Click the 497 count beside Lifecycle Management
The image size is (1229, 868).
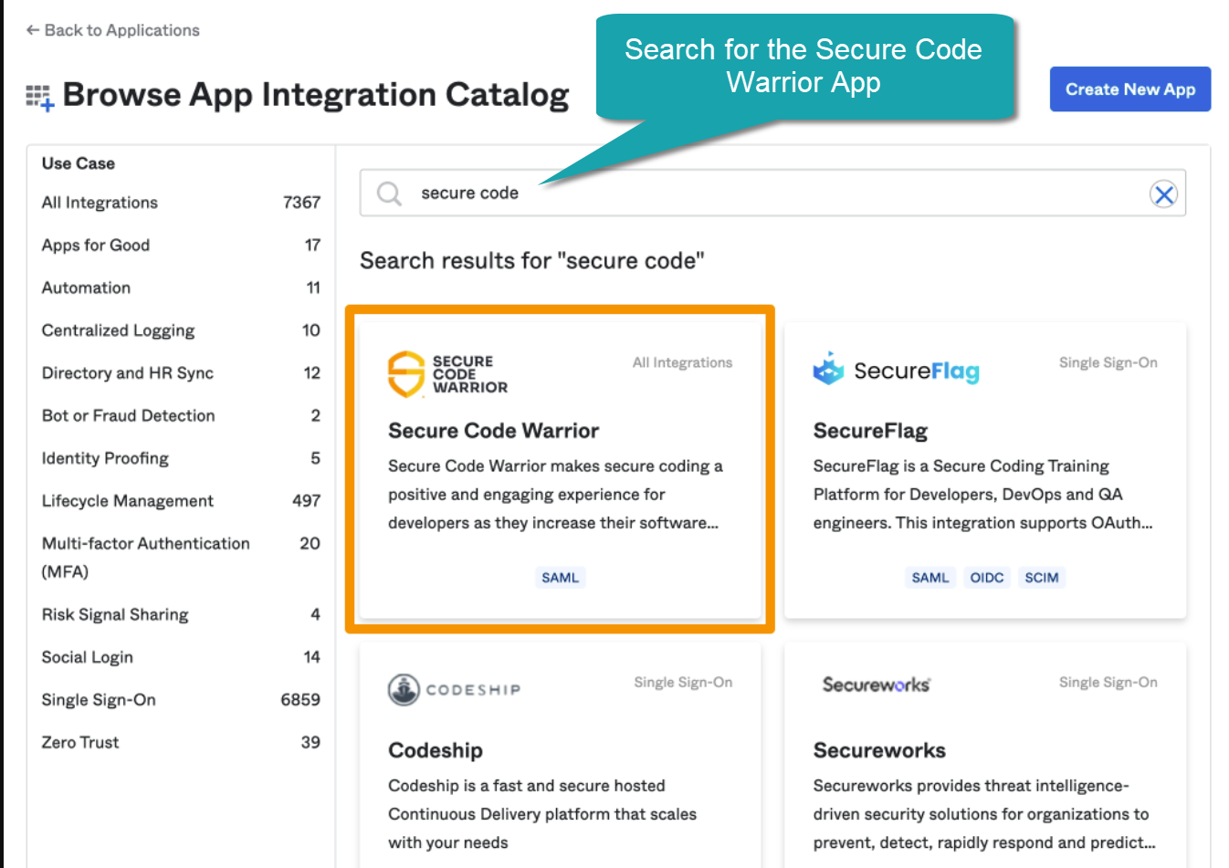(x=306, y=500)
